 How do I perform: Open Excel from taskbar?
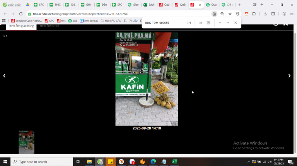pos(174,162)
